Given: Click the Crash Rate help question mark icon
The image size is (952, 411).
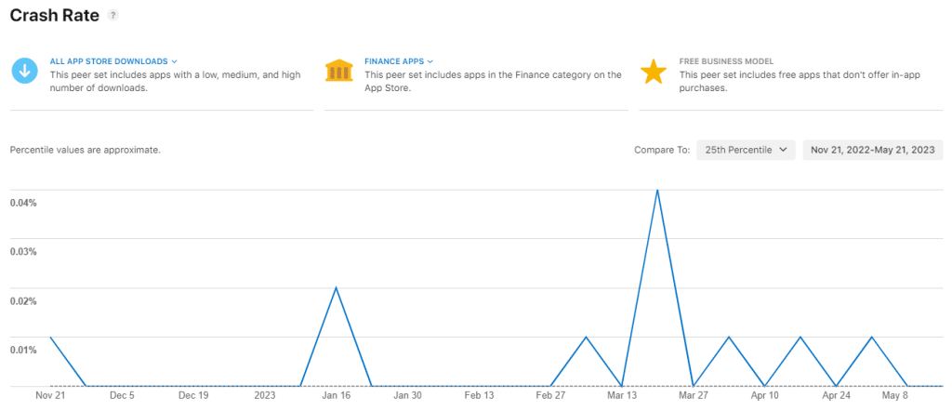Looking at the screenshot, I should coord(113,16).
